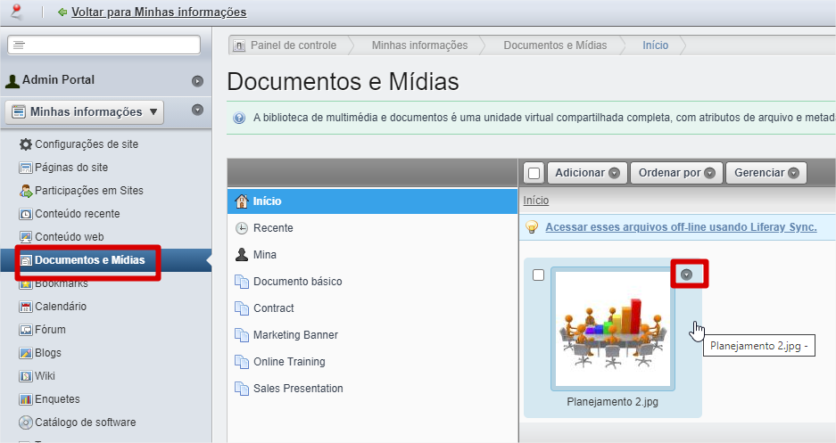The width and height of the screenshot is (836, 443).
Task: Click the lightbulb icon beside Liferay Sync
Action: (x=533, y=227)
